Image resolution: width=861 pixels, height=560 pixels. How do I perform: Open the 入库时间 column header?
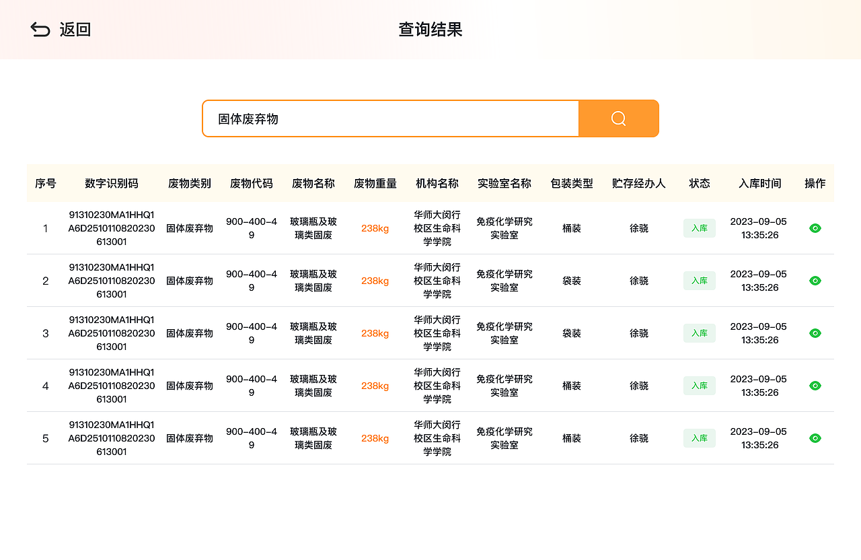(x=759, y=182)
